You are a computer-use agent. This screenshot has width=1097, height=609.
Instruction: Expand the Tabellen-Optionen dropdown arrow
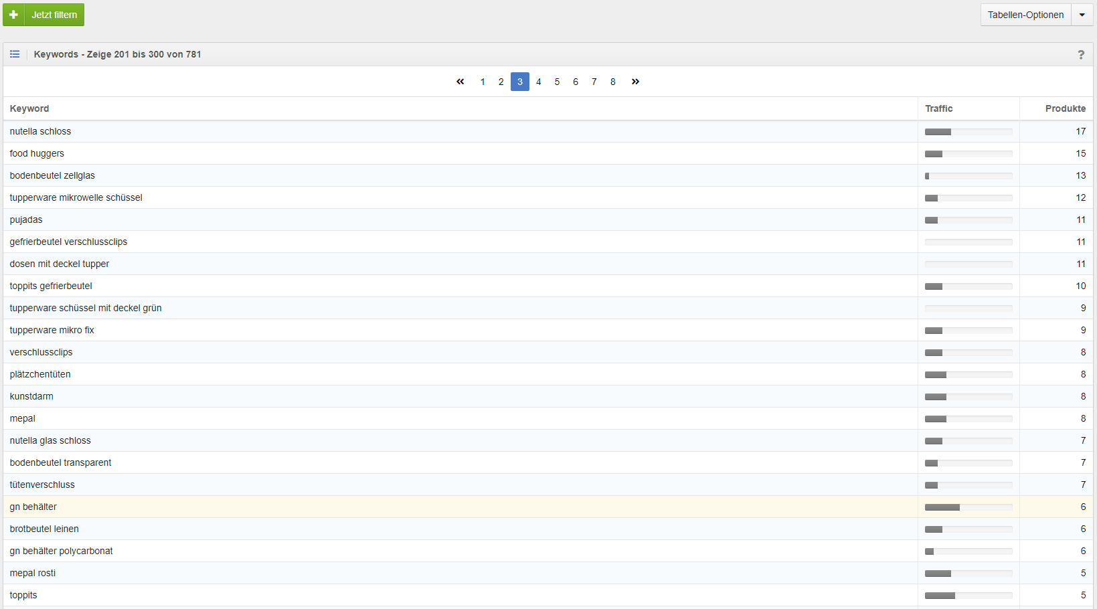(x=1082, y=15)
